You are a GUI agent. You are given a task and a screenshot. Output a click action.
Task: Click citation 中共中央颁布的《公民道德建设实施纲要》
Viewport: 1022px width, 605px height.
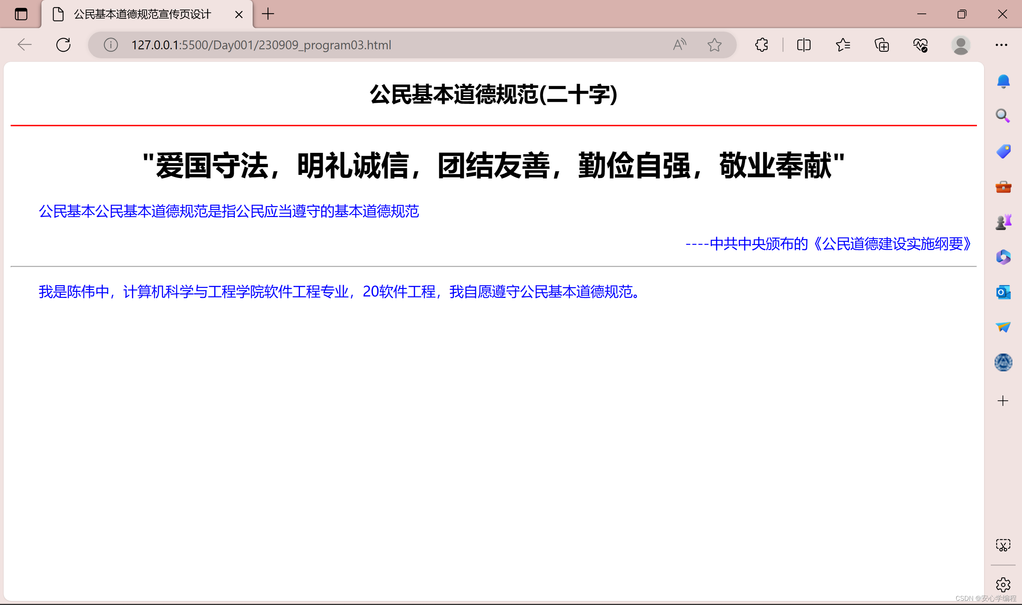coord(841,244)
